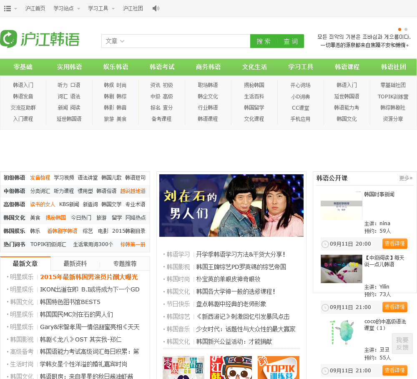This screenshot has height=379, width=417.
Task: Open the 韩语课程 nav menu header
Action: click(347, 67)
